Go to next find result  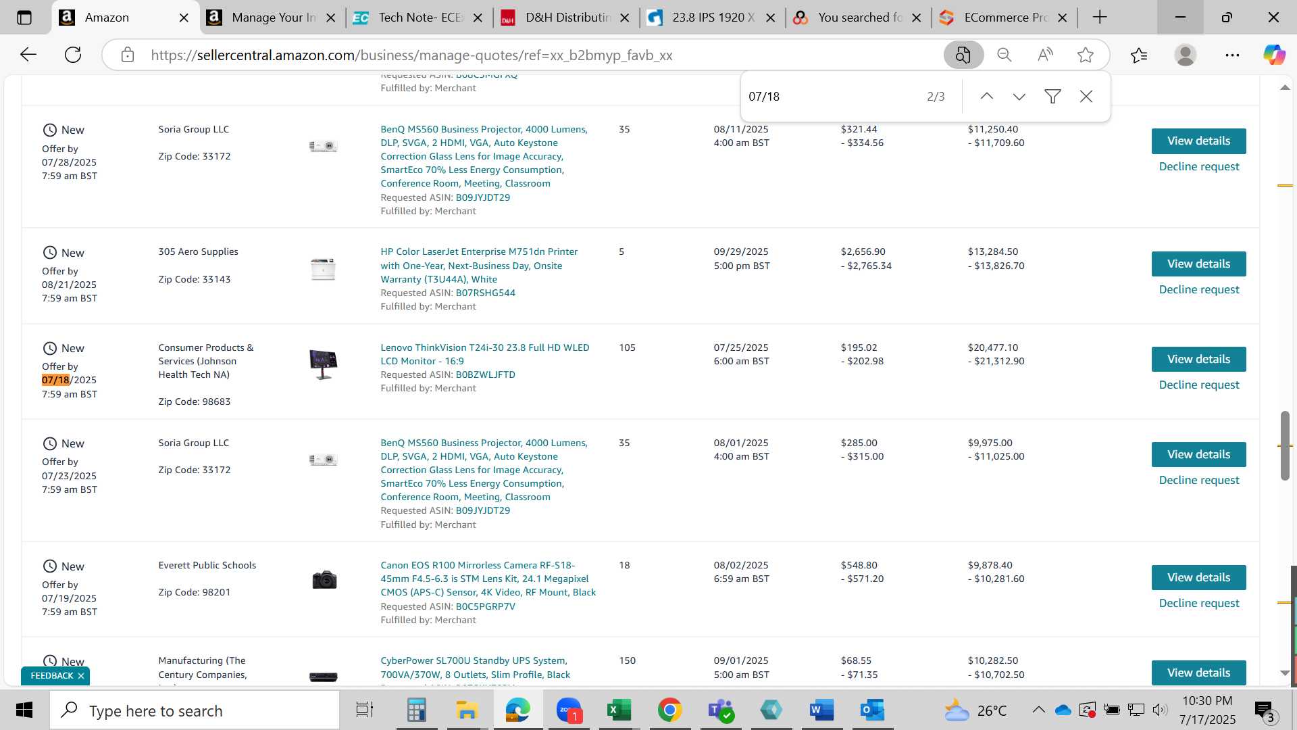(1019, 97)
